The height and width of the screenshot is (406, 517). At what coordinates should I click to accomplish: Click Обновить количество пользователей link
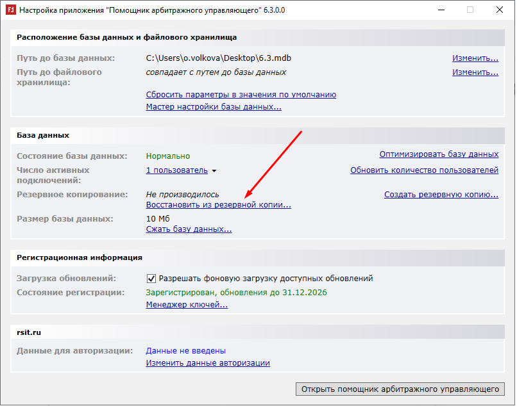tap(425, 170)
